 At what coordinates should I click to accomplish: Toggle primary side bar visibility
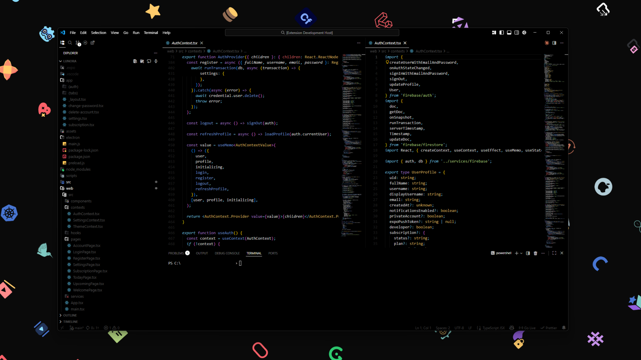[501, 33]
